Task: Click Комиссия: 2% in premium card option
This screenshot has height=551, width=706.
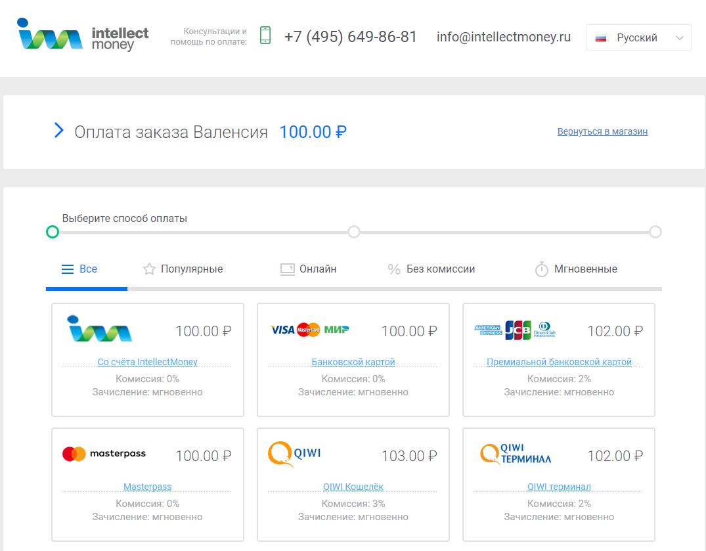Action: (x=559, y=379)
